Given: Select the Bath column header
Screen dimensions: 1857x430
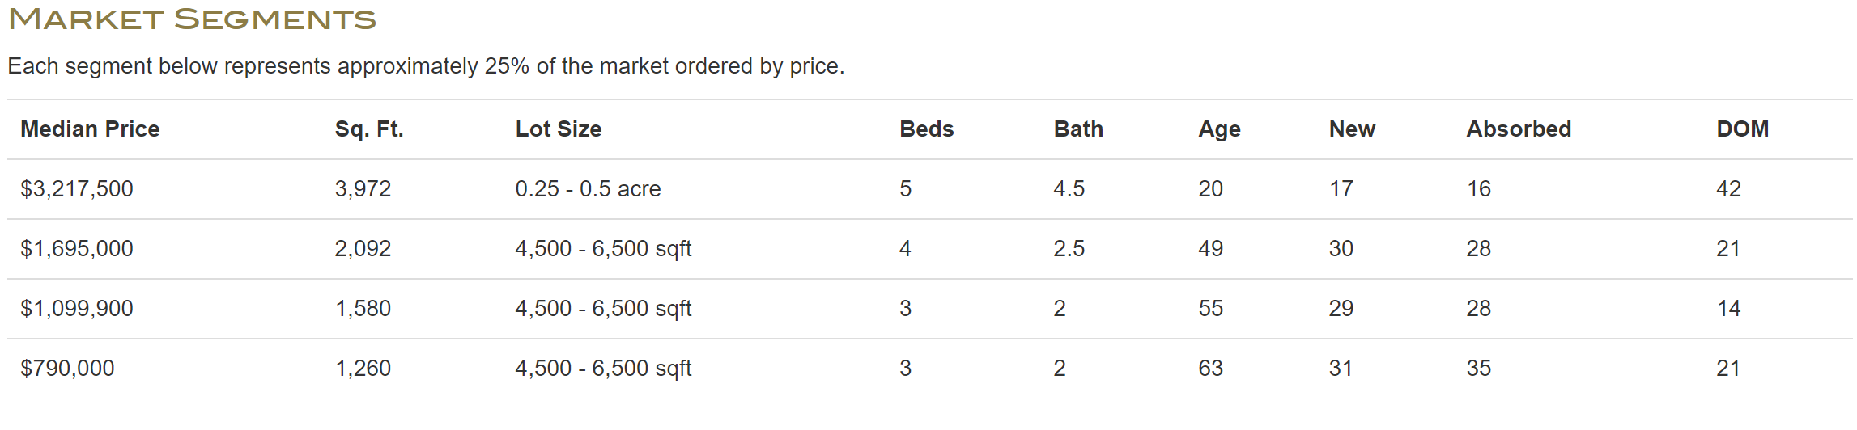Looking at the screenshot, I should pos(1078,129).
